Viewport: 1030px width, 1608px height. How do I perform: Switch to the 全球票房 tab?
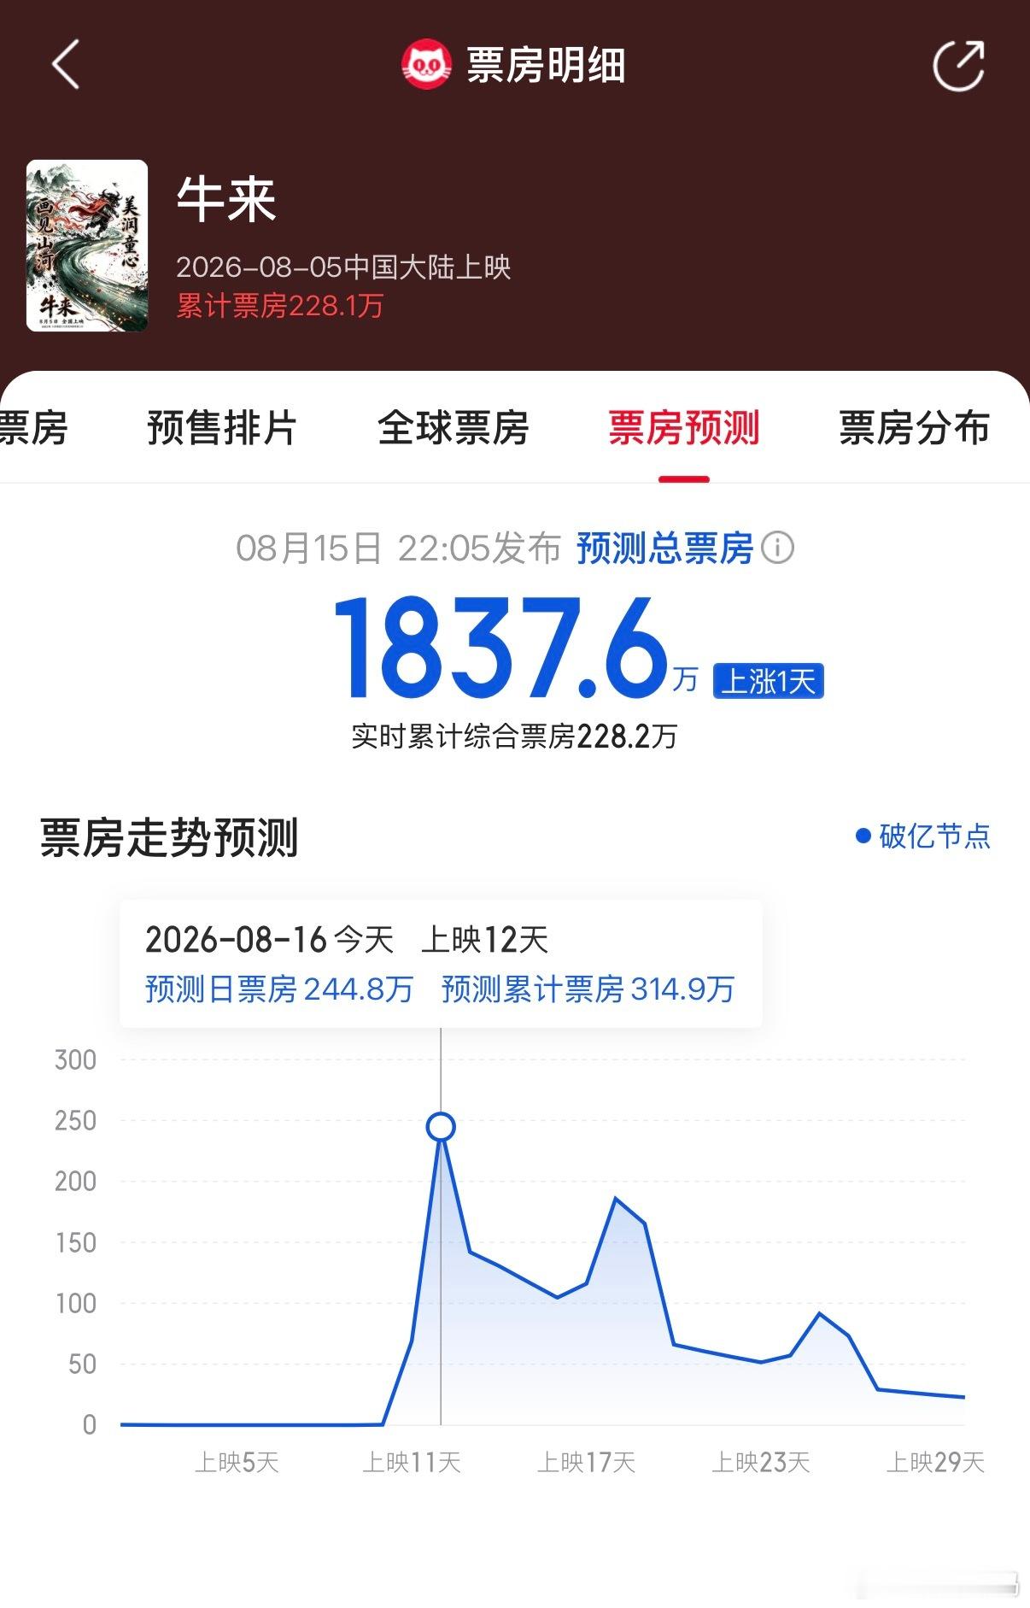click(454, 428)
